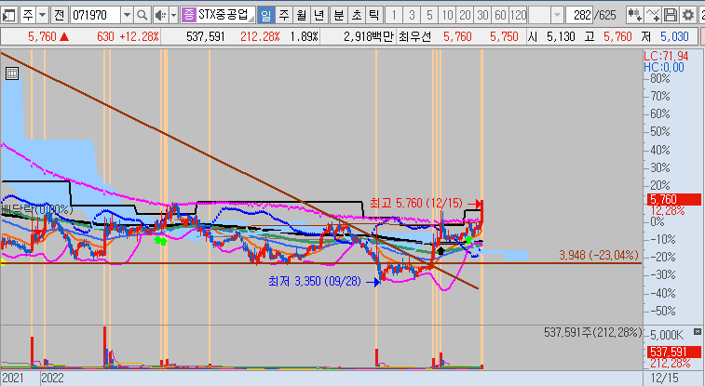Click the data grid table icon

(12, 73)
